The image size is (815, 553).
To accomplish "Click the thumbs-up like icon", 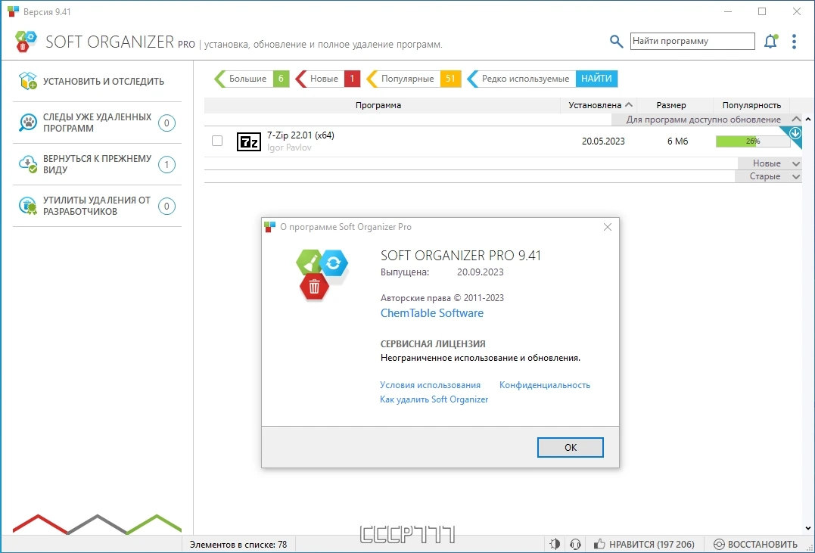I will (599, 544).
